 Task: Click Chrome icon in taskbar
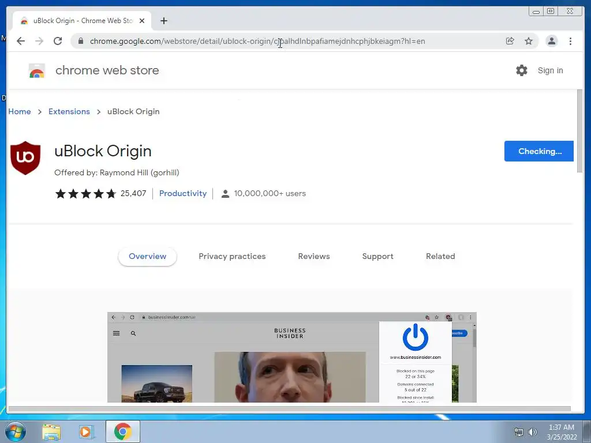point(123,431)
